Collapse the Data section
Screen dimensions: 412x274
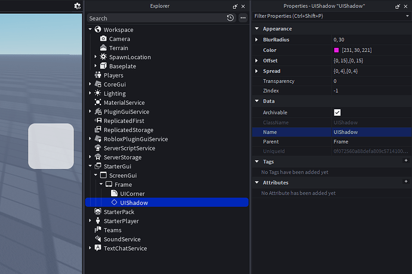pyautogui.click(x=257, y=101)
